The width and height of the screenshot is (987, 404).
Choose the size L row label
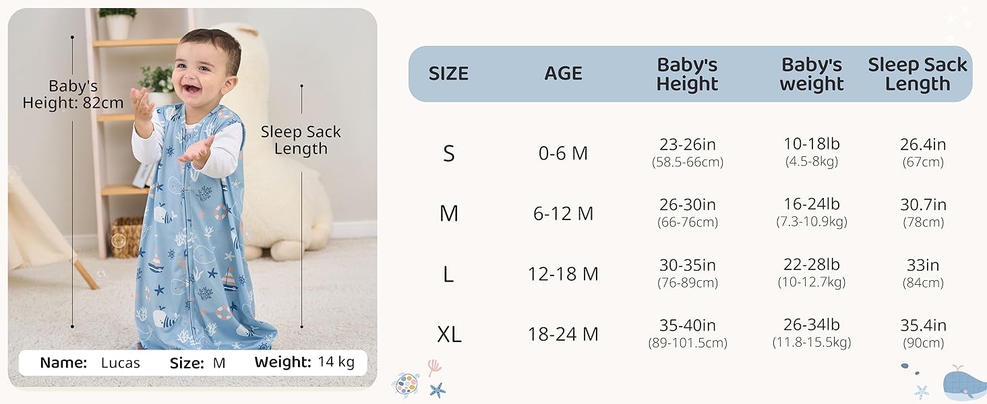(449, 274)
